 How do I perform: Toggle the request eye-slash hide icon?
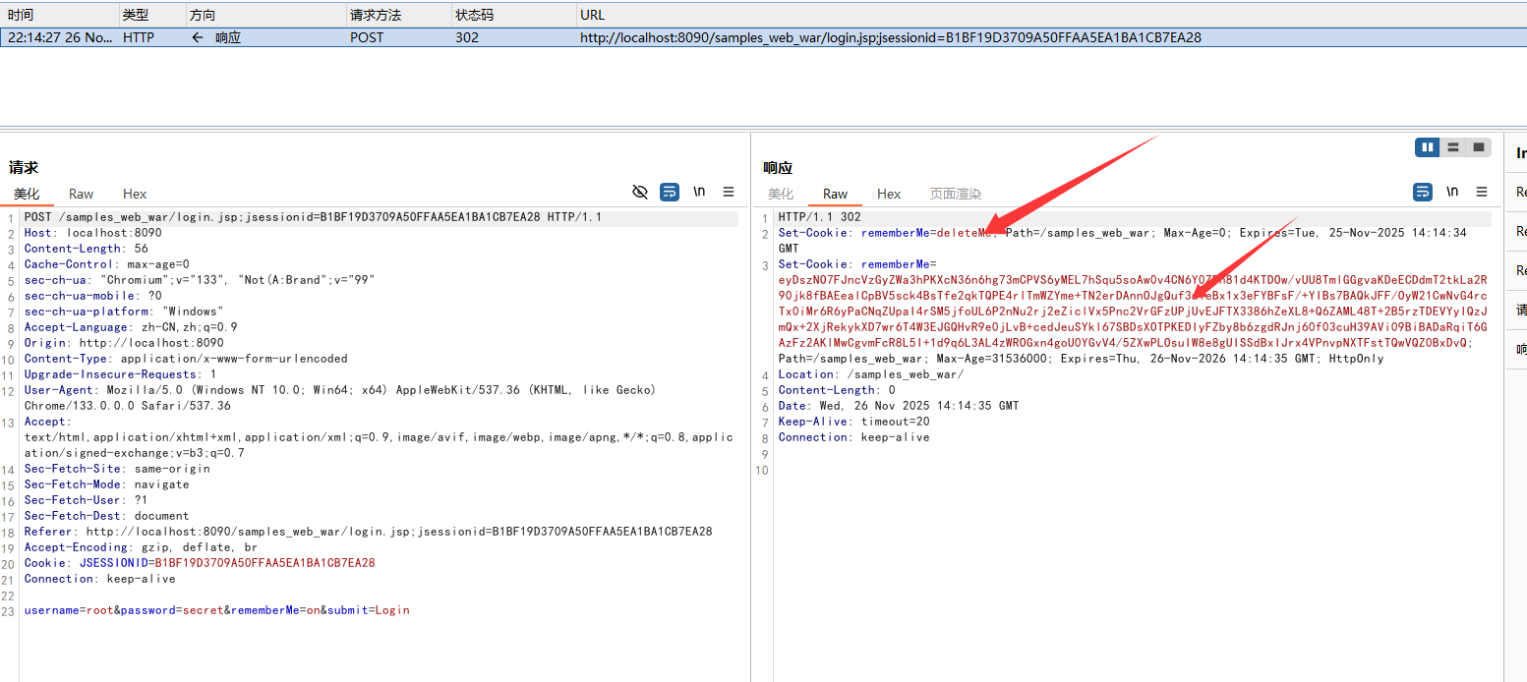[x=640, y=192]
